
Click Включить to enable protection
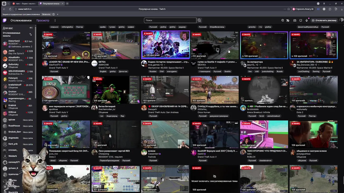point(46,14)
